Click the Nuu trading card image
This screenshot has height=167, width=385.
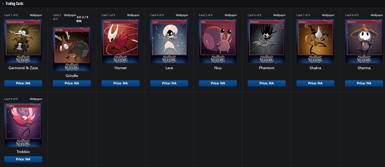pyautogui.click(x=218, y=41)
